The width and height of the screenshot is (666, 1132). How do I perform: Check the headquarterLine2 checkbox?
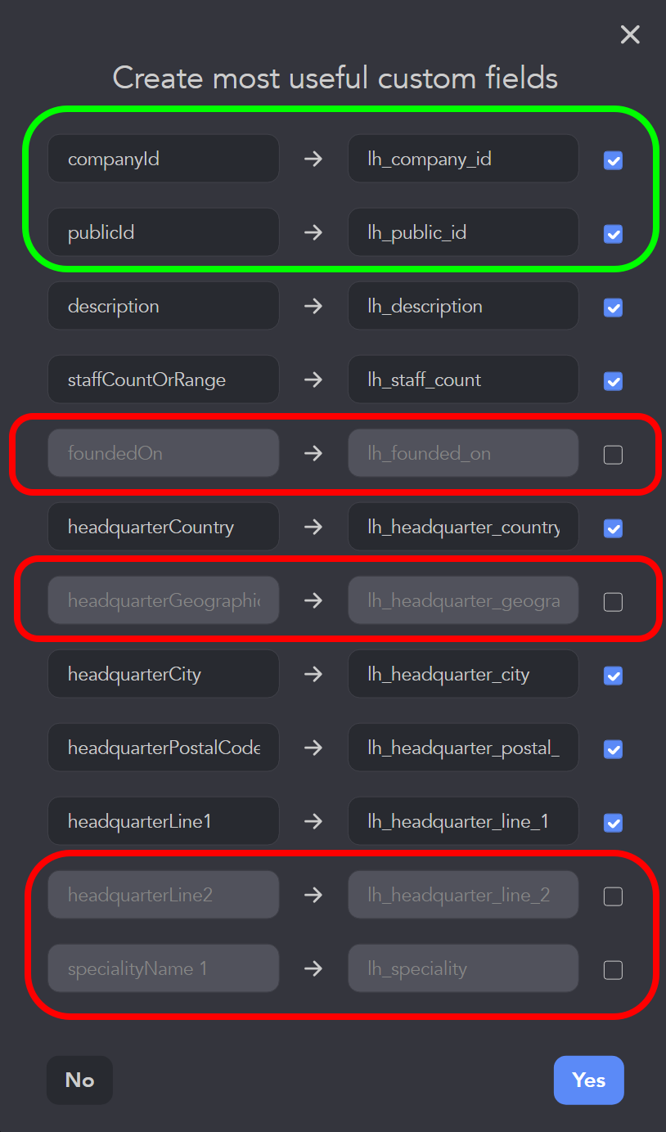[613, 896]
